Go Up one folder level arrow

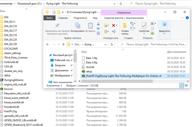tap(63, 45)
